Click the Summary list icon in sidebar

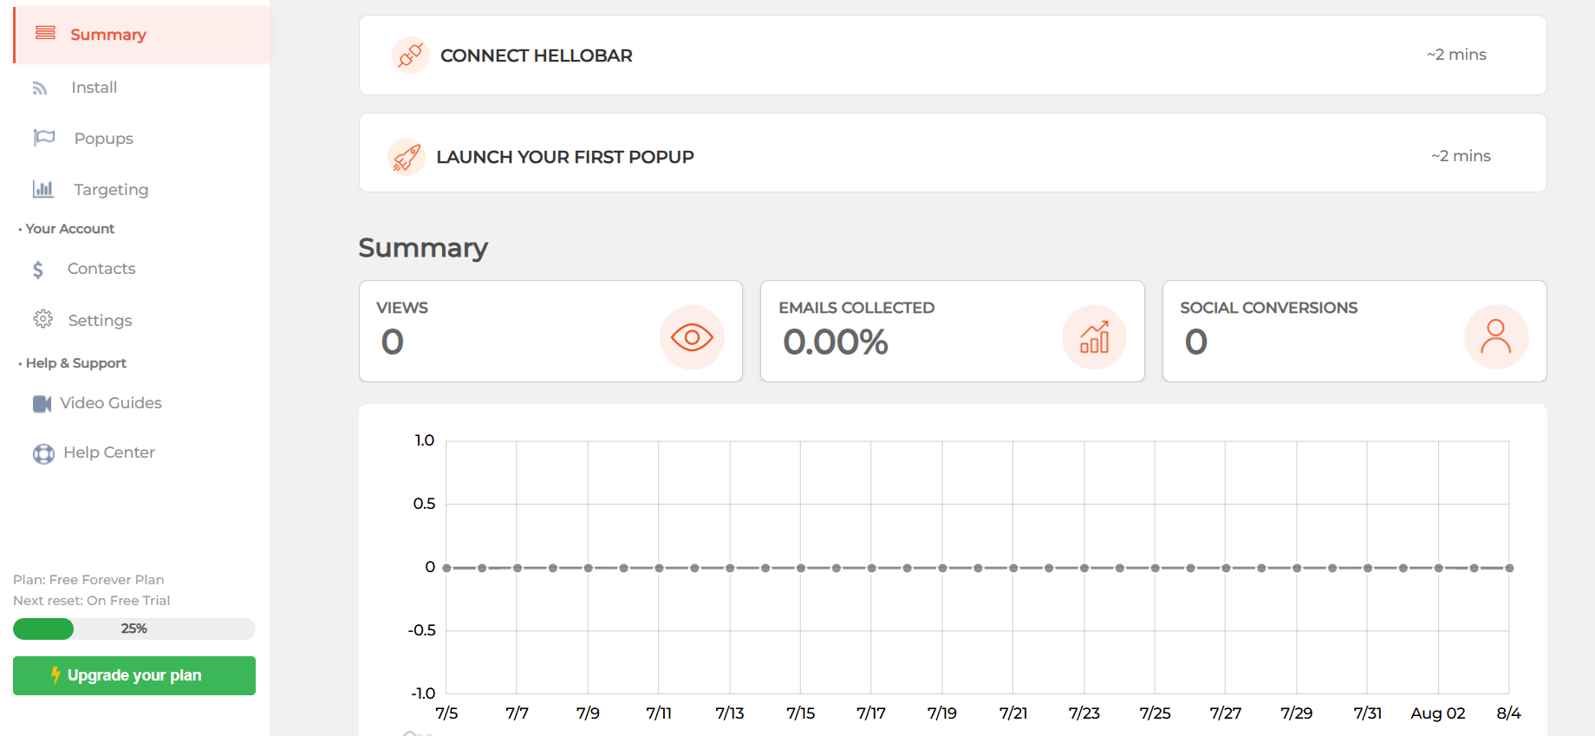tap(45, 33)
